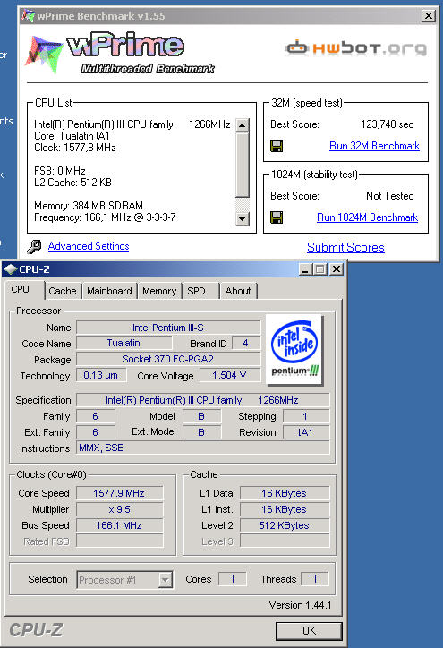Click 'L2 Cache: 512 KB' line

[72, 183]
